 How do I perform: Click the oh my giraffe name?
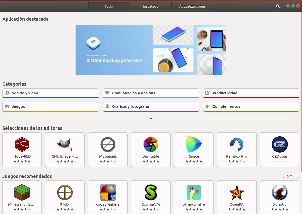[x=194, y=205]
